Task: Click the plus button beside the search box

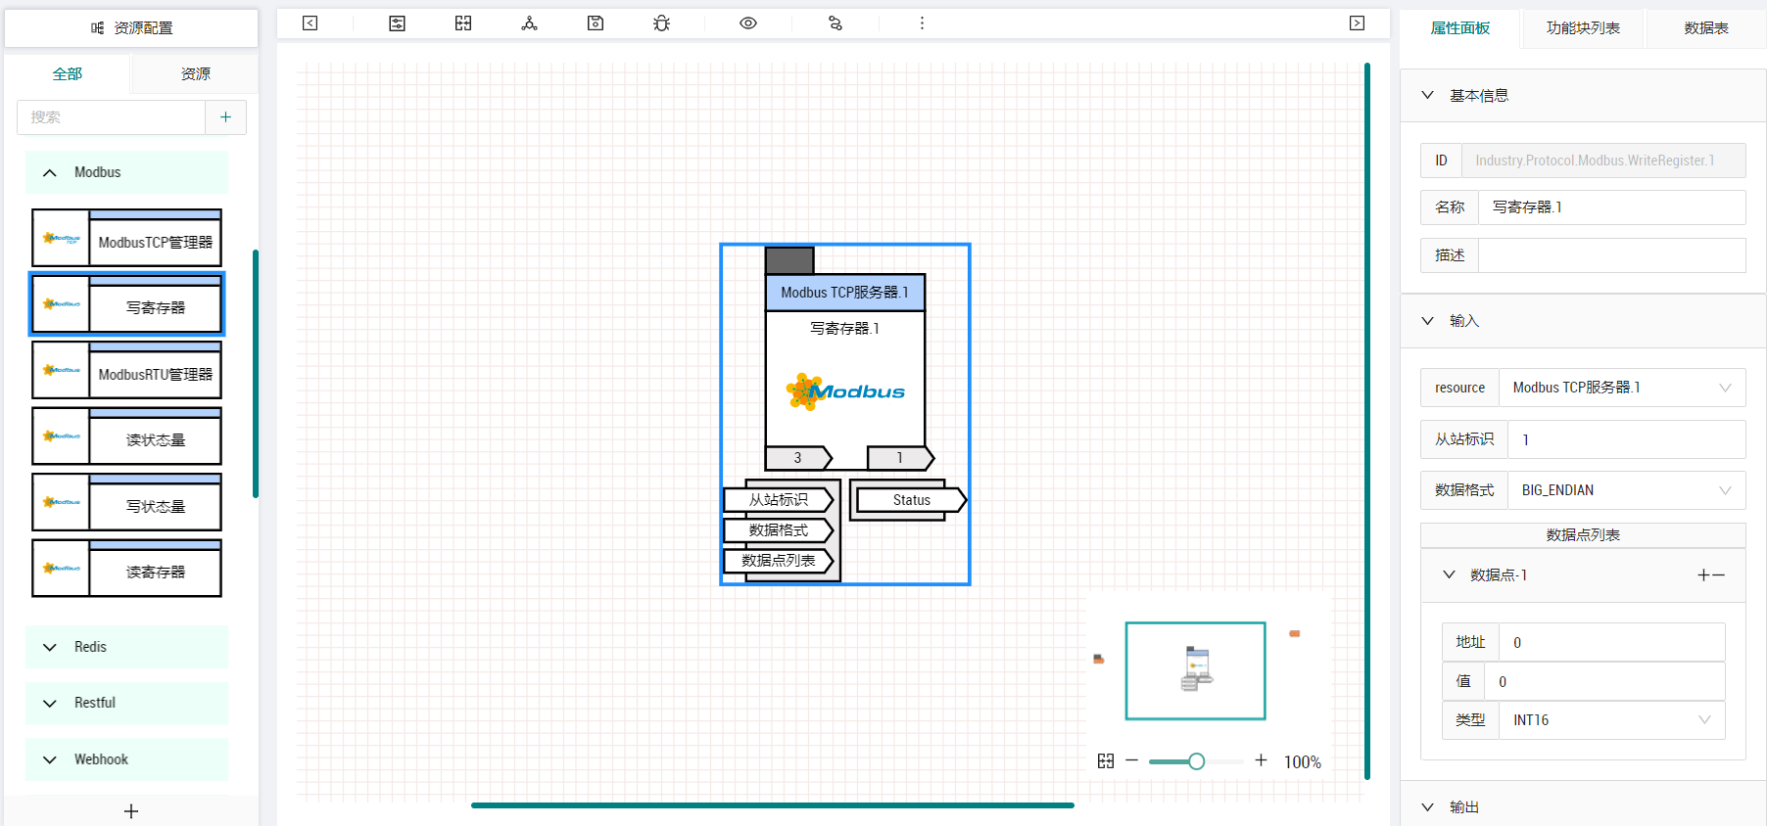Action: [x=225, y=117]
